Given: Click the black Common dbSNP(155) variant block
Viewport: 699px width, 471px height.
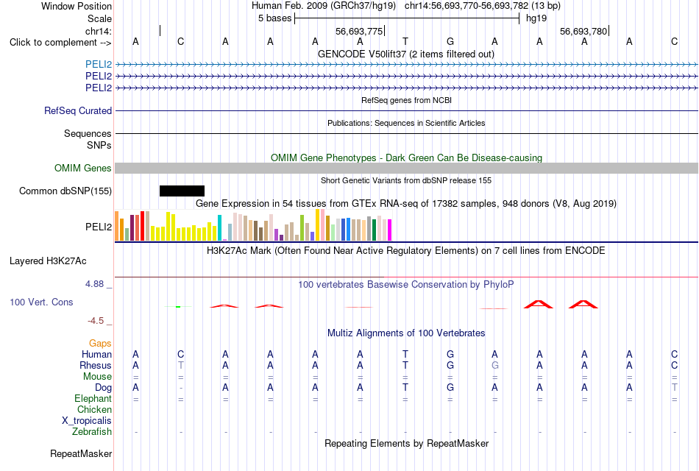Looking at the screenshot, I should coord(182,191).
